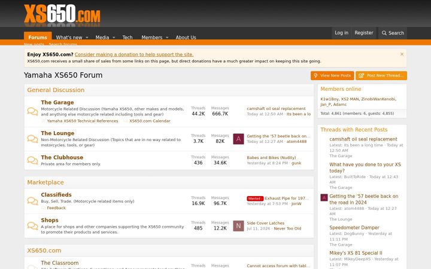
Task: Open 'Cannot access forum with tabl...' thread
Action: pos(278,265)
